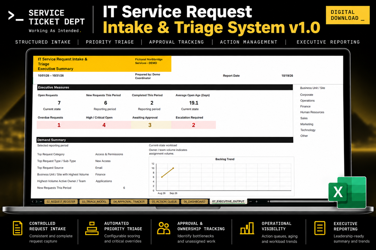Image resolution: width=376 pixels, height=250 pixels.
Task: Open the 06_DASHBOARD sheet tab
Action: [x=194, y=202]
